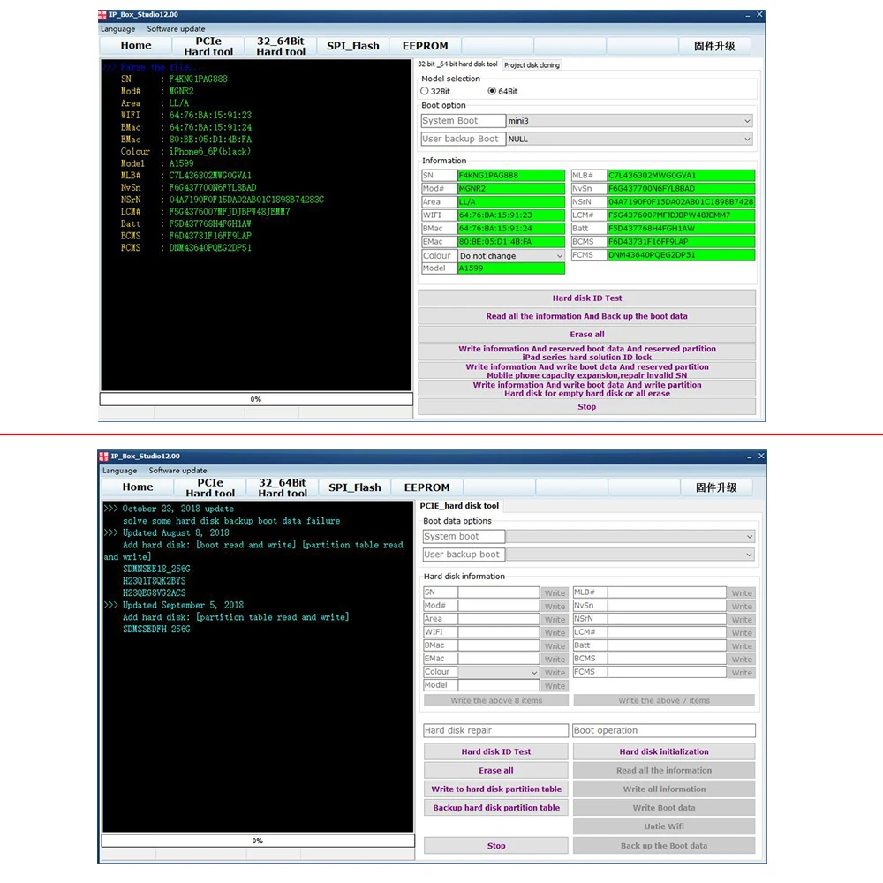883x883 pixels.
Task: Click the empty SN field in bottom window
Action: [498, 592]
